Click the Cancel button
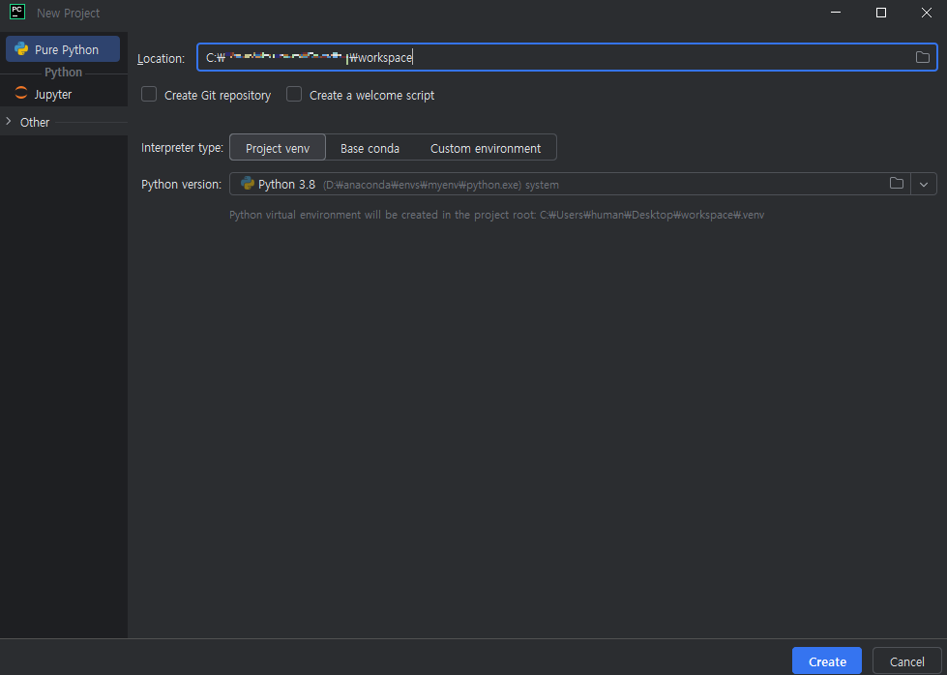The width and height of the screenshot is (947, 675). 906,661
